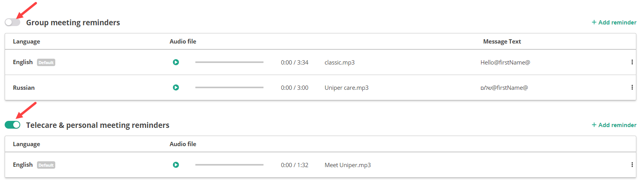The image size is (641, 185).
Task: Open the options menu for the Russian reminder row
Action: coord(632,87)
